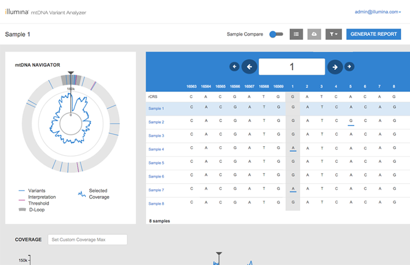Image resolution: width=410 pixels, height=265 pixels.
Task: Click Sample 2 variant G at position 5
Action: point(350,121)
